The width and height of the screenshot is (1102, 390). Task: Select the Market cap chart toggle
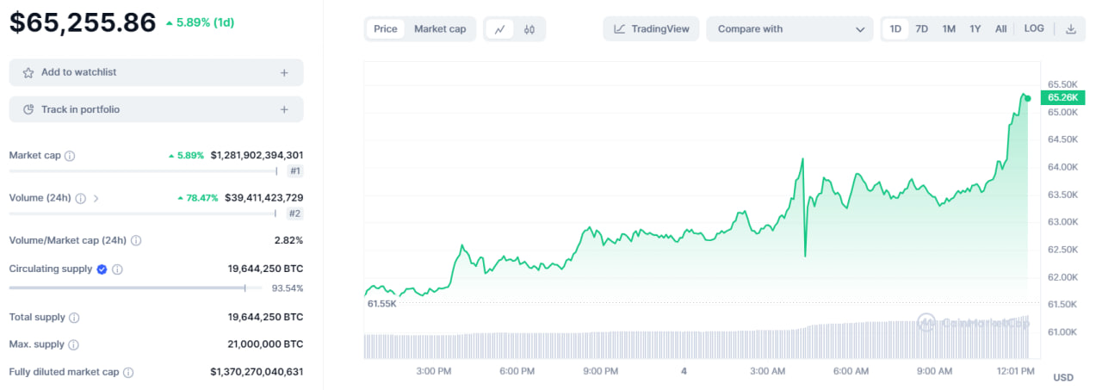(440, 29)
